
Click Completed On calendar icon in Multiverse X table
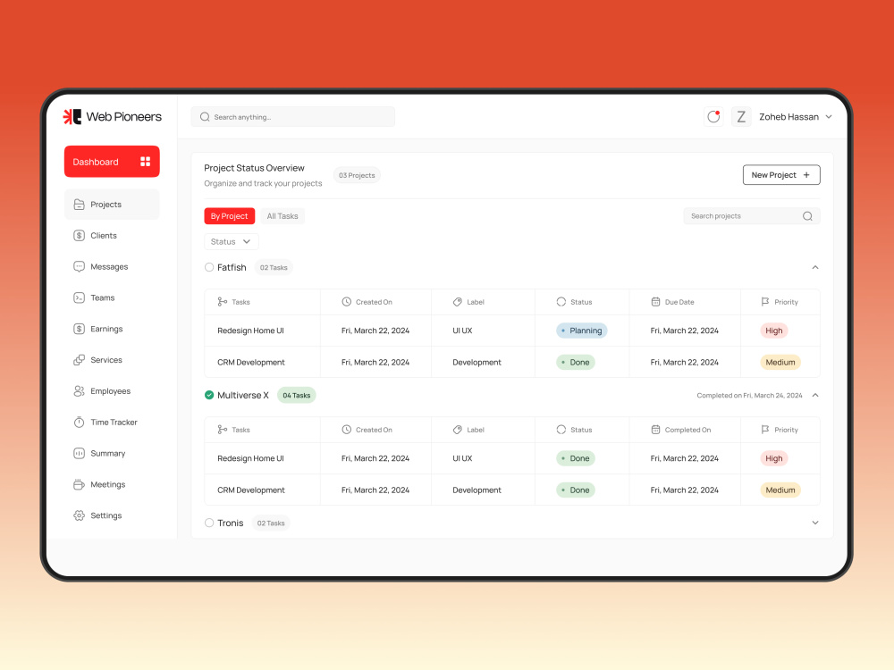(x=655, y=430)
